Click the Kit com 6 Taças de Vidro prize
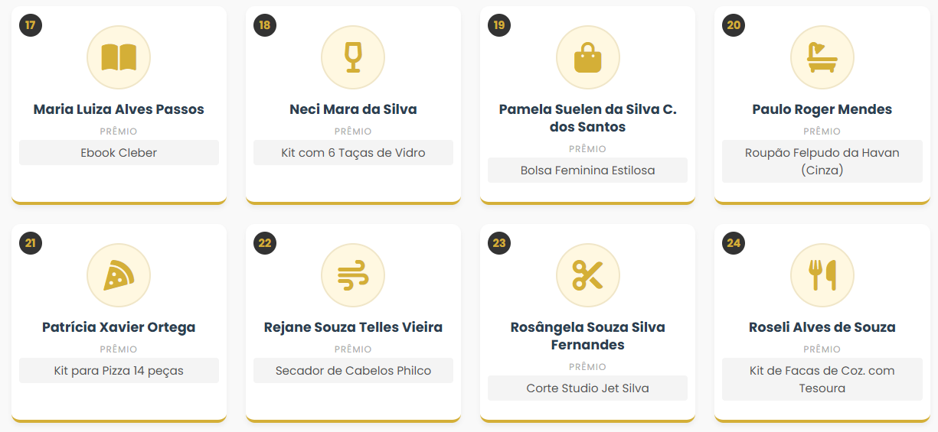Viewport: 938px width, 432px height. 353,153
